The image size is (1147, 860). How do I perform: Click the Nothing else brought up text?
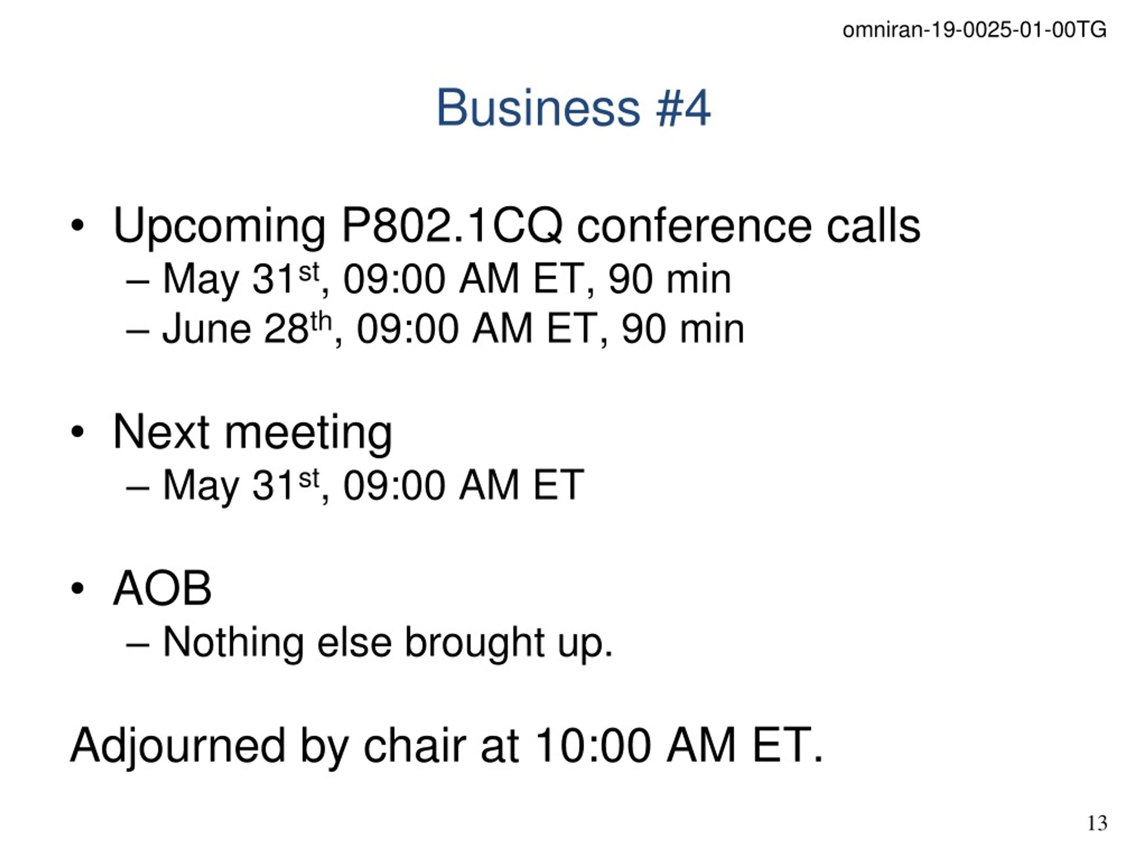pyautogui.click(x=388, y=643)
